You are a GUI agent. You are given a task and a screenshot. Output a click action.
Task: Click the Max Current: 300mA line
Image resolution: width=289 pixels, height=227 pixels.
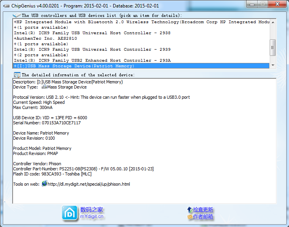click(x=33, y=107)
